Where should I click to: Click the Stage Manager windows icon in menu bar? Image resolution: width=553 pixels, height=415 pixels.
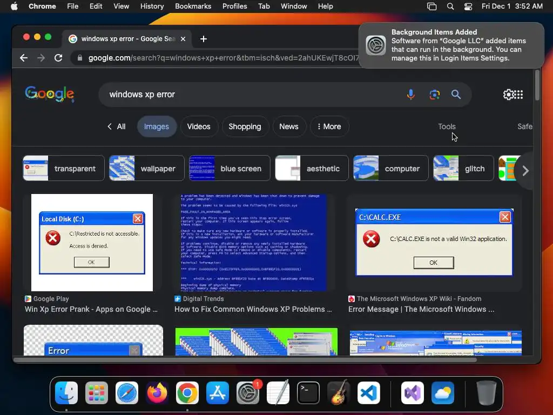point(431,6)
